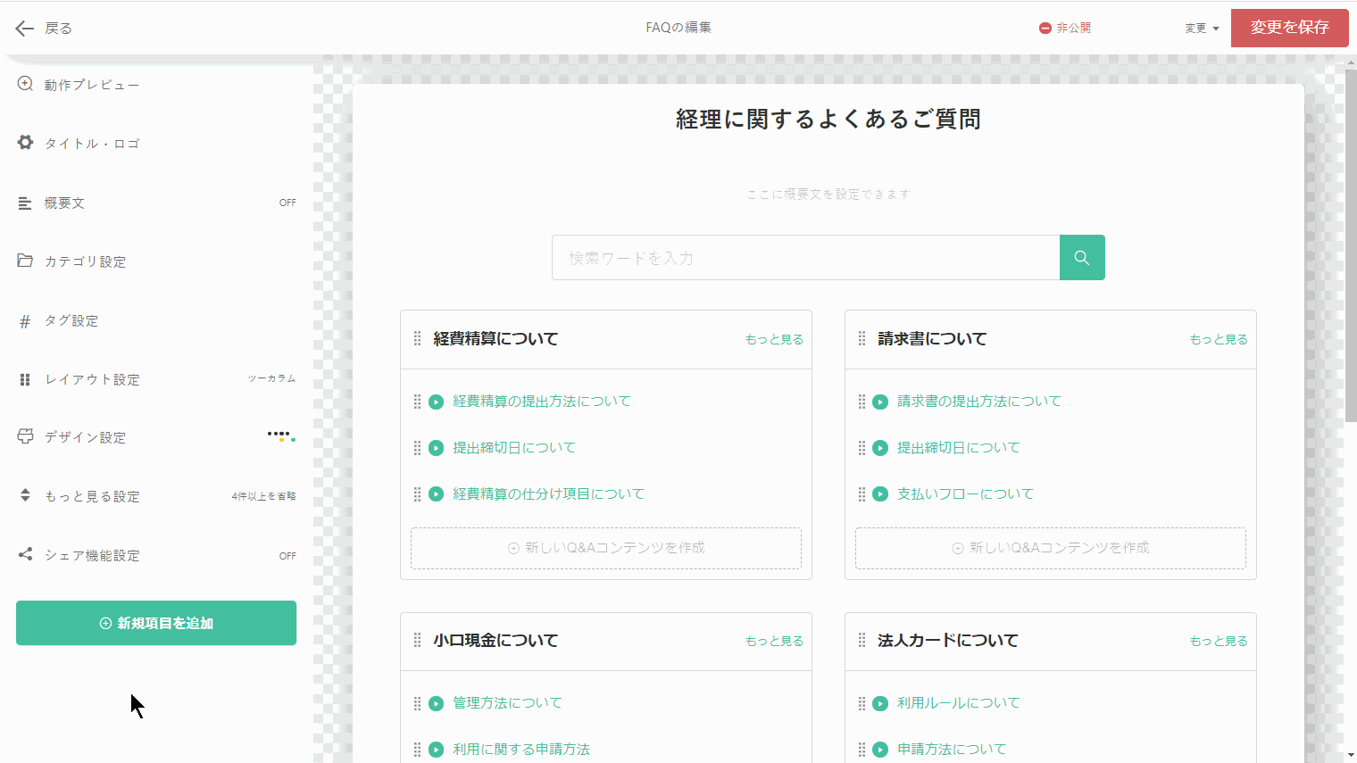Click the gear icon for タイトル・ロゴ
The image size is (1357, 763).
(x=26, y=143)
